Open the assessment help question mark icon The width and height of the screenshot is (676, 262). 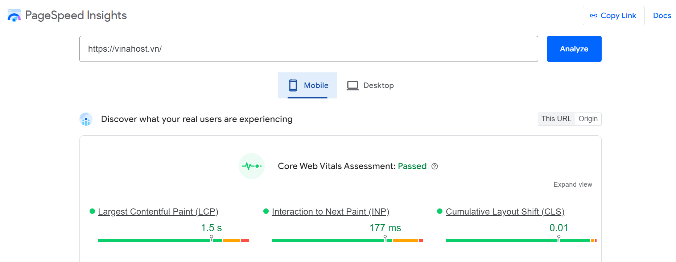tap(435, 166)
